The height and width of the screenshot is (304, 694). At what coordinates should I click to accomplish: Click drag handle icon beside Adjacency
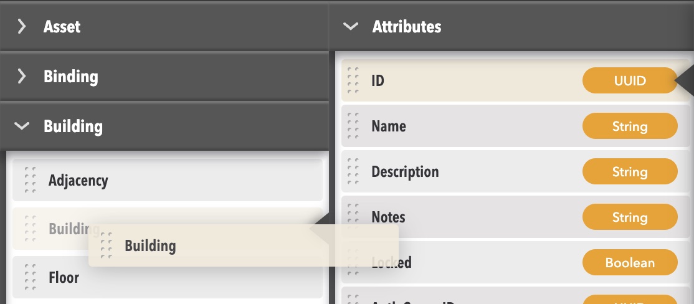[x=31, y=181]
